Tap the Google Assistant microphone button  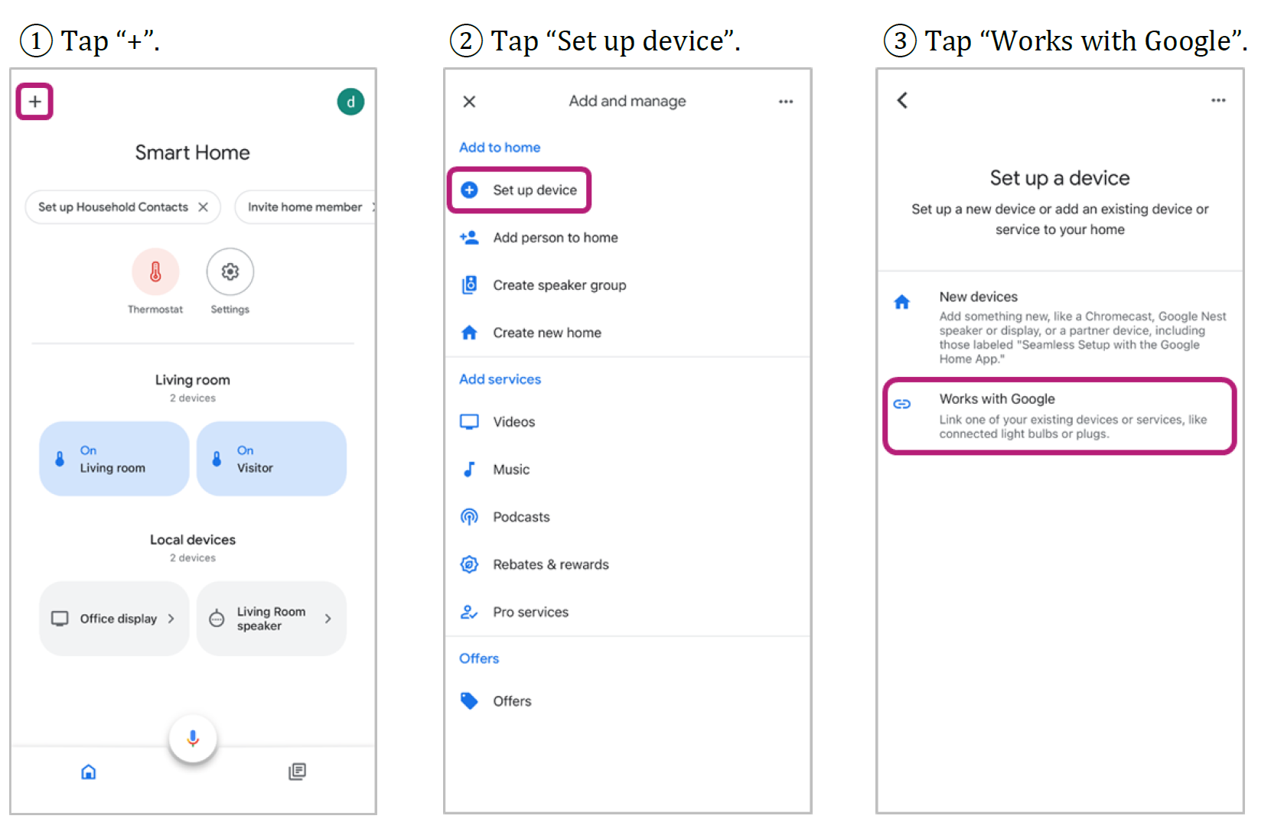193,739
